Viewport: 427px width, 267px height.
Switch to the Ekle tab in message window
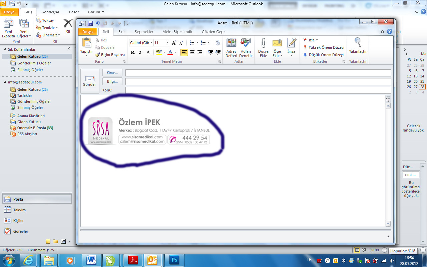tap(122, 32)
